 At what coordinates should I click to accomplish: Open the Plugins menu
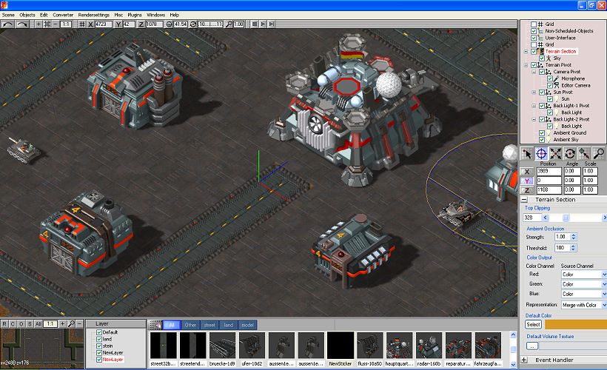(x=134, y=15)
